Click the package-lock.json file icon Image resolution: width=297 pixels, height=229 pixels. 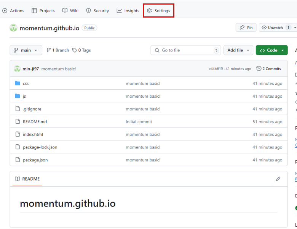[x=18, y=147]
